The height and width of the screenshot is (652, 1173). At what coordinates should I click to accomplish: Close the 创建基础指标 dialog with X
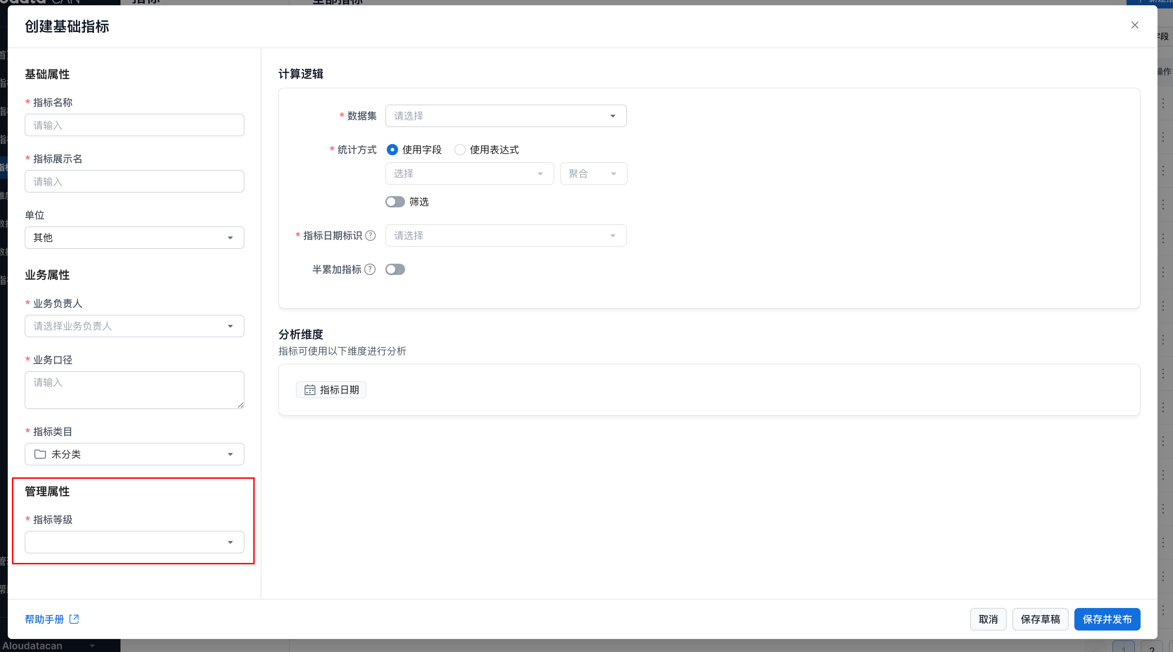click(x=1135, y=25)
